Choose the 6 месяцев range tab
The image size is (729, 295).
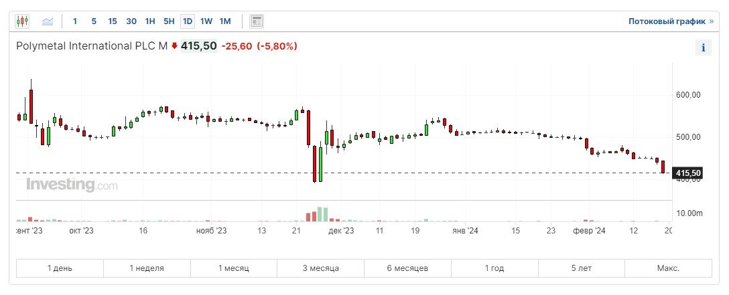click(x=408, y=268)
